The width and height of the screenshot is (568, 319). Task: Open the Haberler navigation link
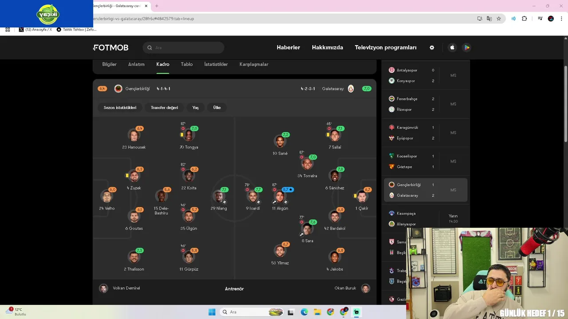tap(288, 47)
